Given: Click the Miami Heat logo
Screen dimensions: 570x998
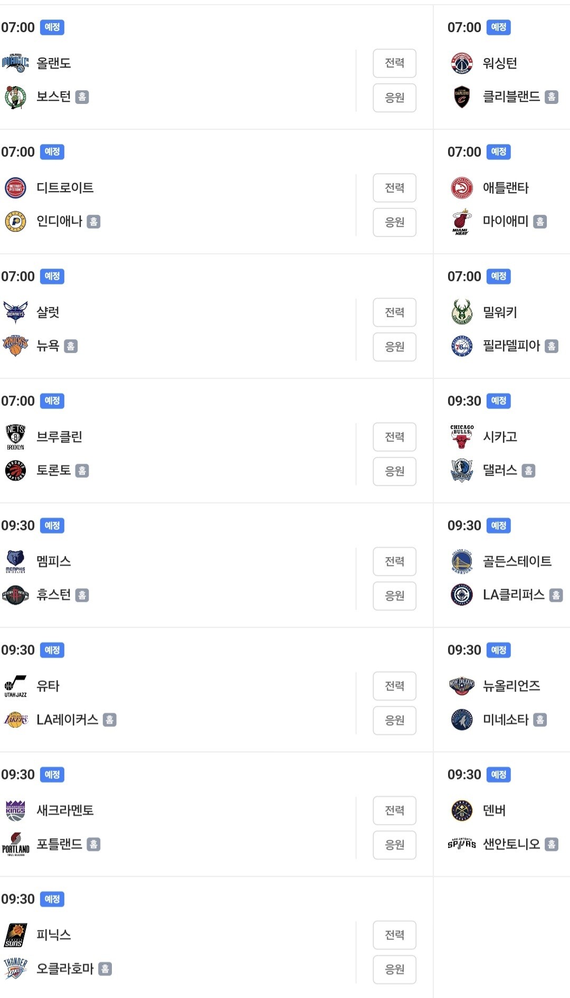Looking at the screenshot, I should tap(462, 222).
